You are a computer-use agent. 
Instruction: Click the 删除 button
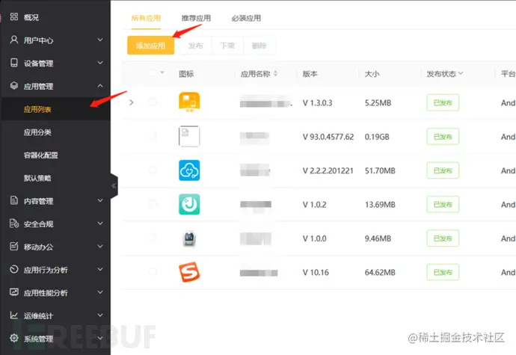pos(259,46)
